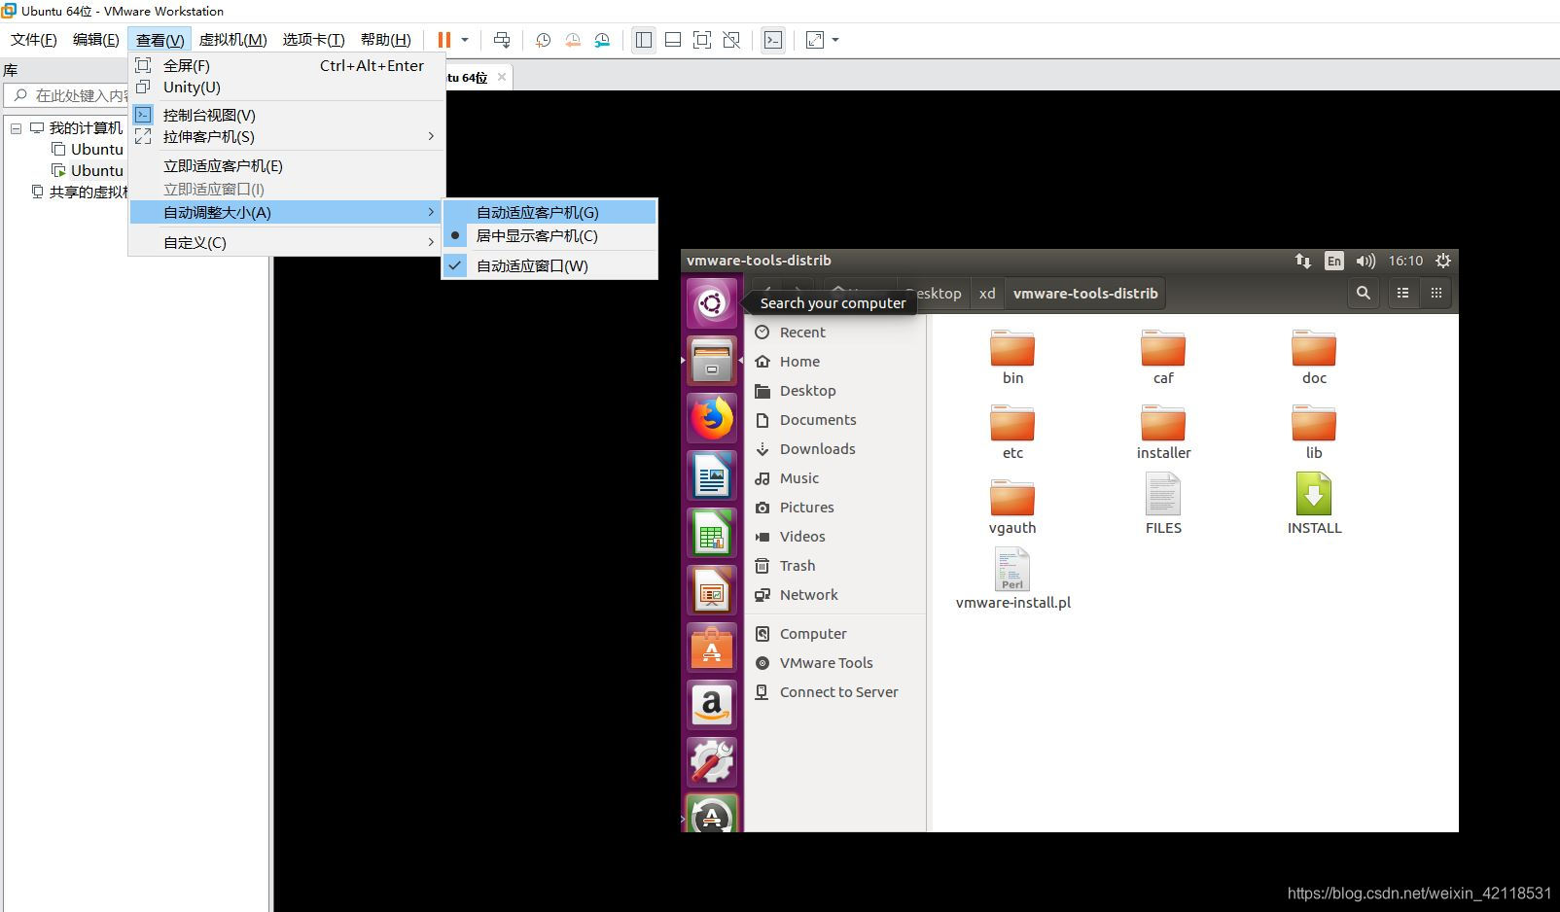1560x912 pixels.
Task: Click the Files launcher icon in Ubuntu dock
Action: point(712,361)
